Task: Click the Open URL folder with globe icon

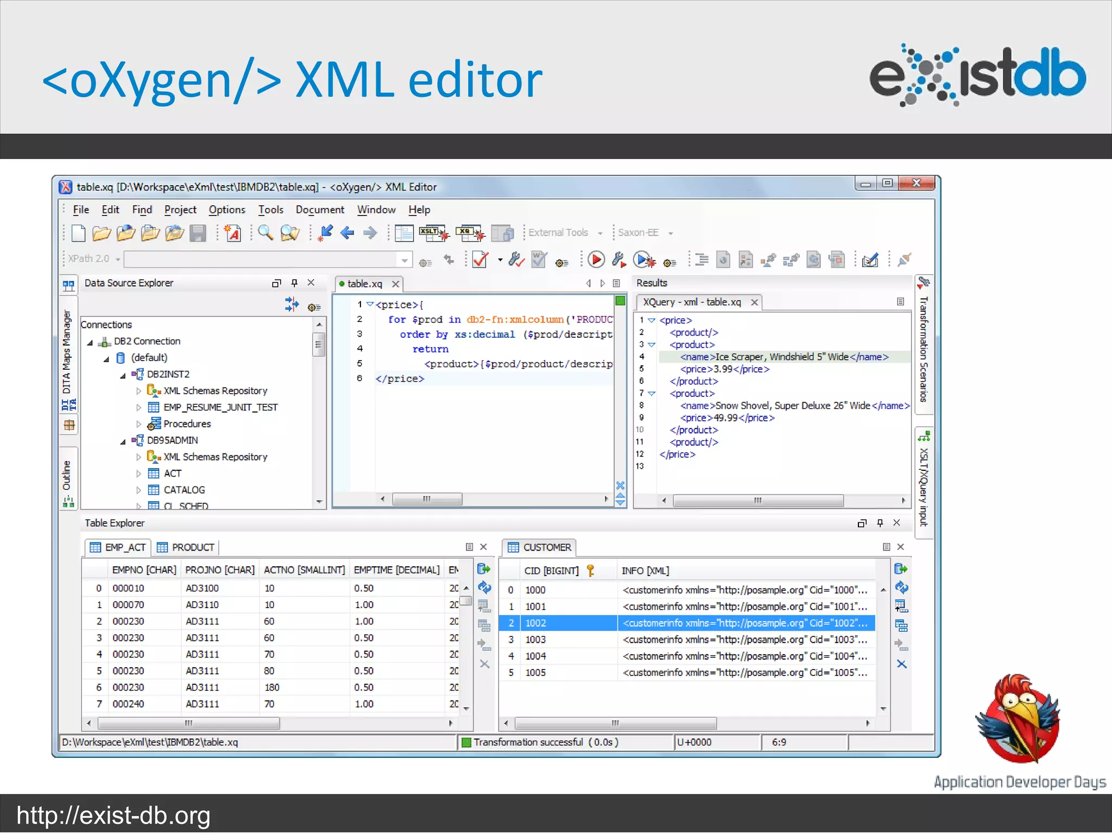Action: [126, 233]
